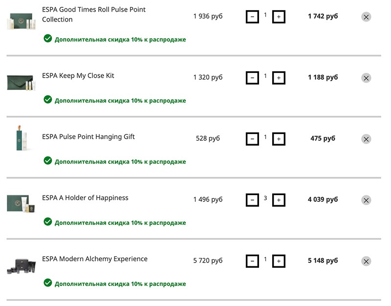The width and height of the screenshot is (391, 306).
Task: Open ESPA Modern Alchemy Experience product link
Action: coord(94,259)
